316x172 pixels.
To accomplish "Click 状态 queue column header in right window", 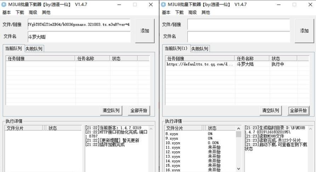I will pyautogui.click(x=283, y=59).
